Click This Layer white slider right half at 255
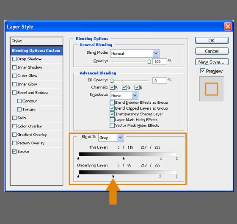The image size is (237, 224). click(x=177, y=158)
